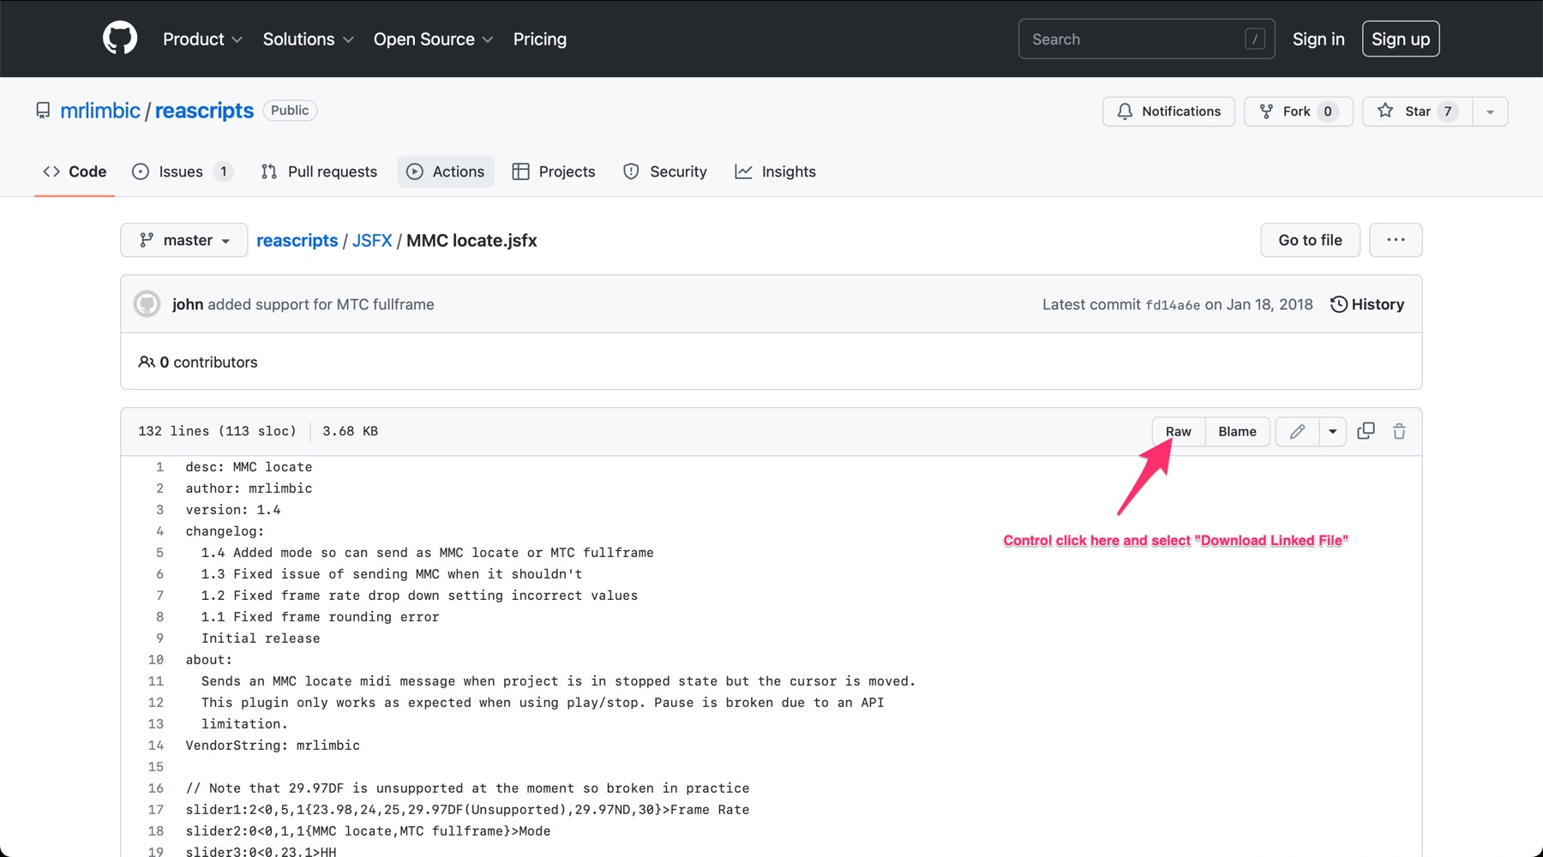Screen dimensions: 1543x857
Task: Click the Public visibility badge
Action: click(290, 111)
